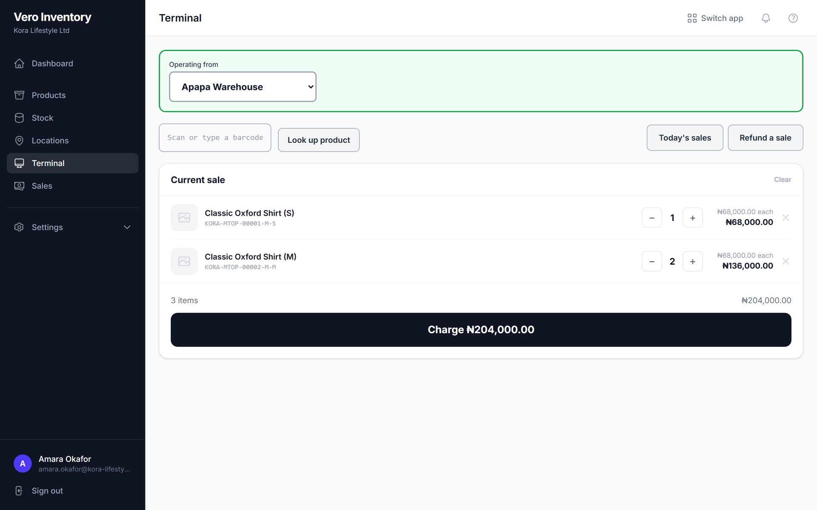The height and width of the screenshot is (510, 817).
Task: Navigate to Locations
Action: [72, 140]
